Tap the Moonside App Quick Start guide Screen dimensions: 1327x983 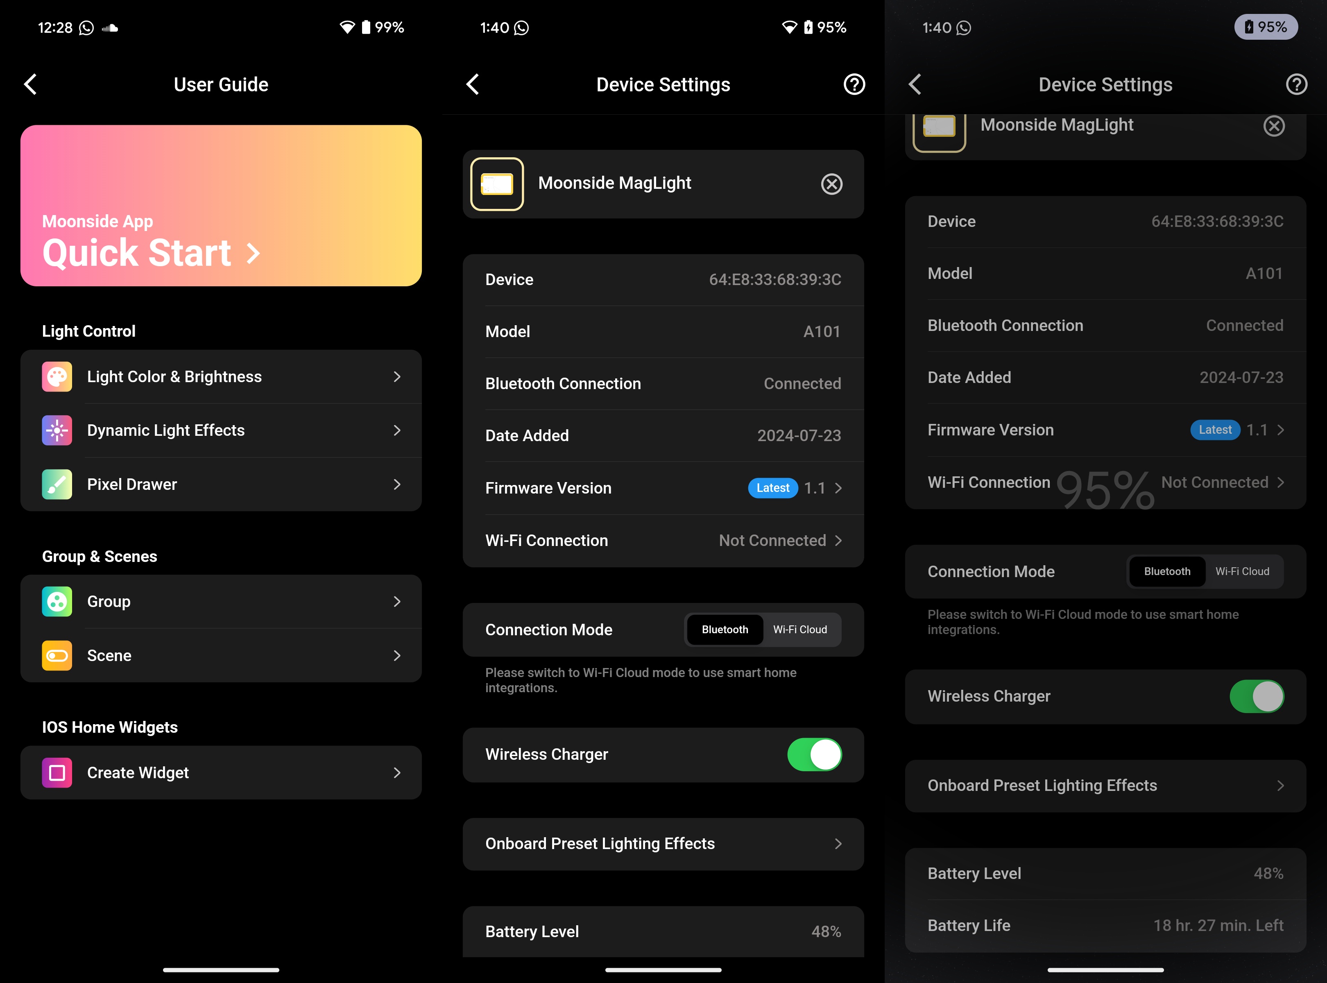pos(221,206)
